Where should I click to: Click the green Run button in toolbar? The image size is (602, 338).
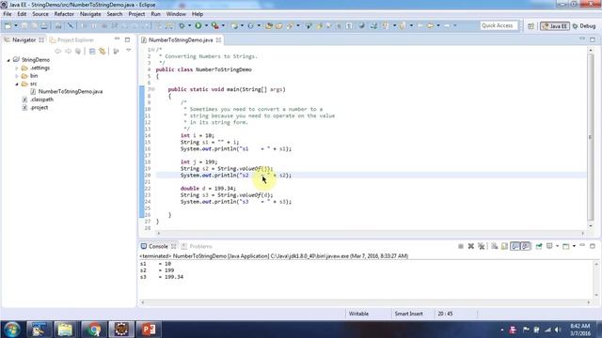click(198, 25)
